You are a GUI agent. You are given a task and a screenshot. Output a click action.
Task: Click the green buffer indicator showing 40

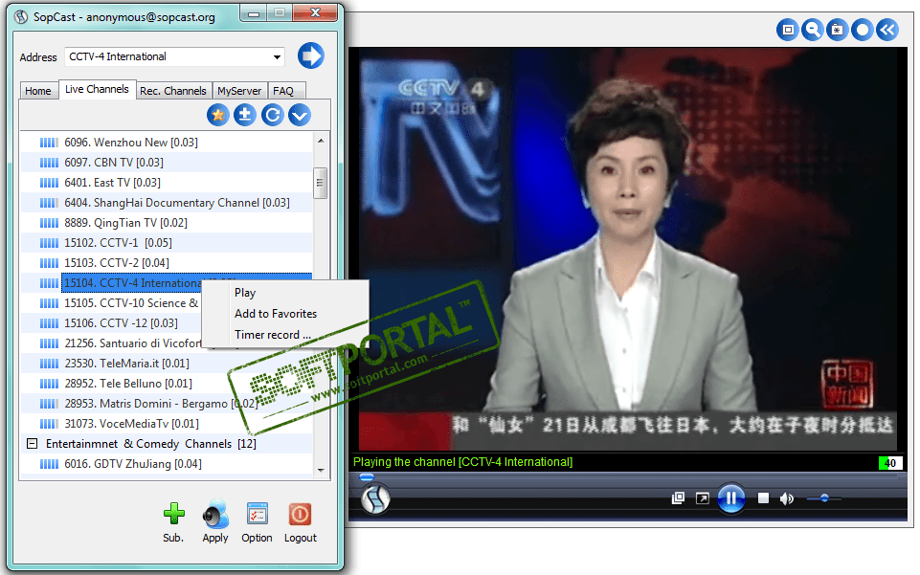(x=889, y=463)
